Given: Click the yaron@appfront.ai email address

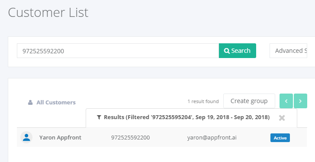Looking at the screenshot, I should click(212, 138).
